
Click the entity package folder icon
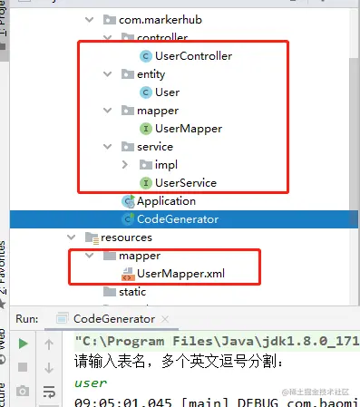(128, 74)
